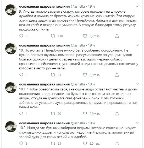Retweet the tweet with 25 retweets

click(53, 143)
